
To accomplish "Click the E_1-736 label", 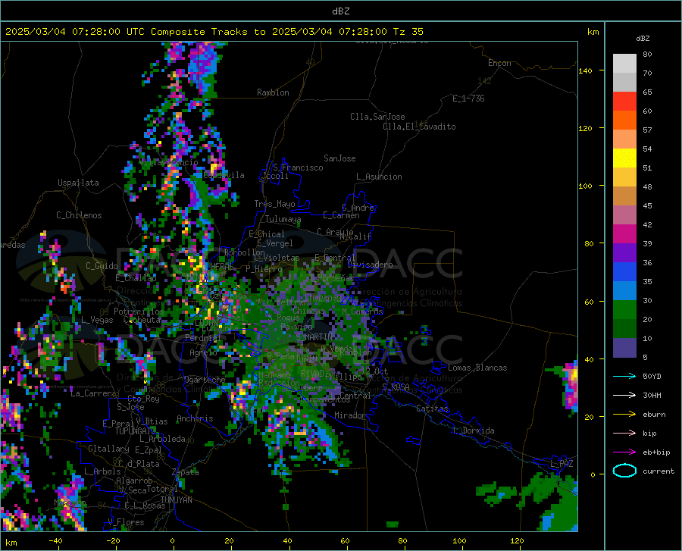I will pyautogui.click(x=468, y=99).
